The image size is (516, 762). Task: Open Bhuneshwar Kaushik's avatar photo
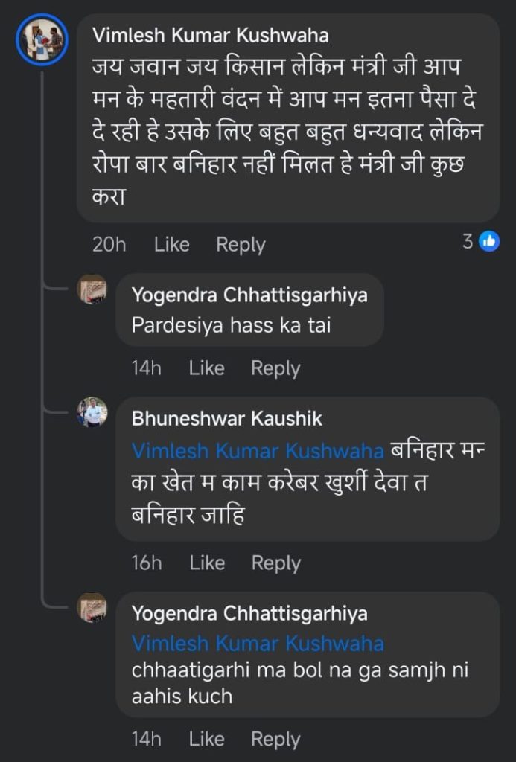[x=92, y=412]
